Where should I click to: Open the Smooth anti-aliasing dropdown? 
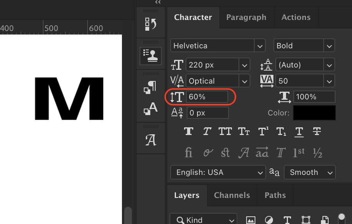click(310, 172)
